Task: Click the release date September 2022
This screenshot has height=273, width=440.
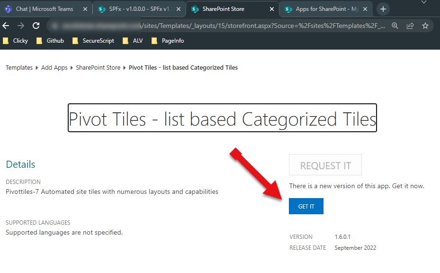Action: pyautogui.click(x=355, y=248)
